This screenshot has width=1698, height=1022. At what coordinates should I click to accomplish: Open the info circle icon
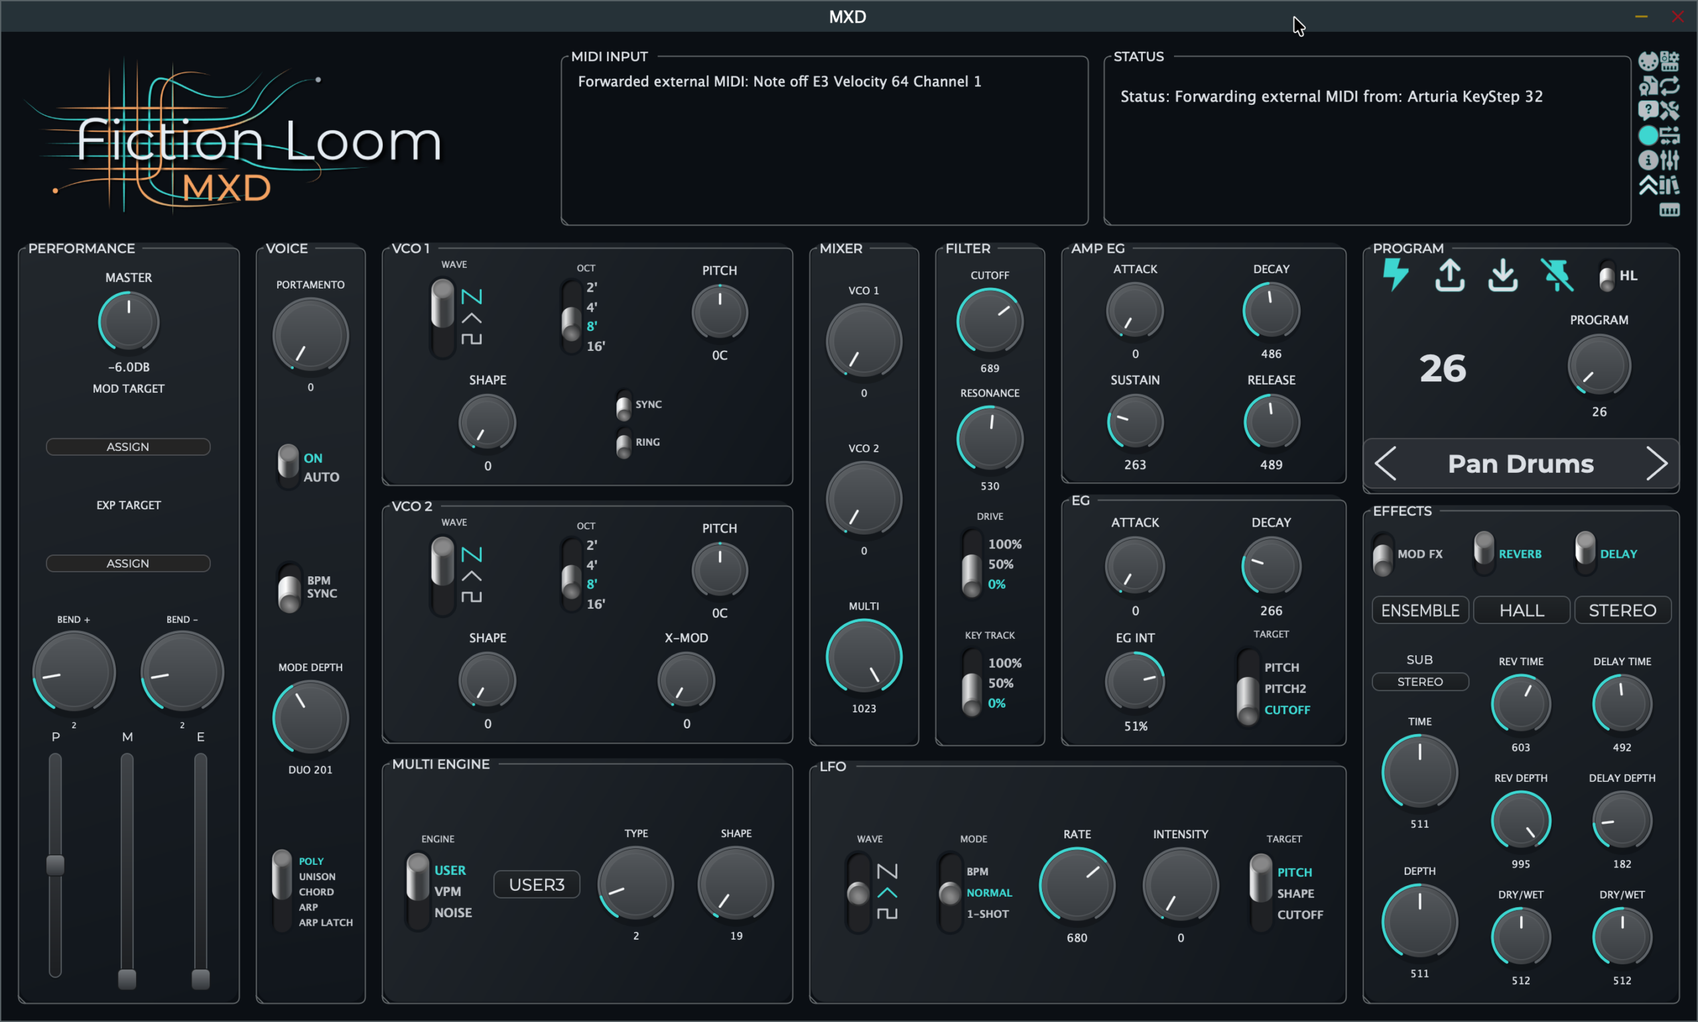(x=1648, y=160)
